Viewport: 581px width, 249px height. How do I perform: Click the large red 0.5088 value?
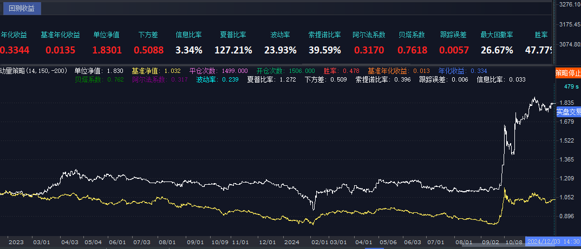click(148, 50)
